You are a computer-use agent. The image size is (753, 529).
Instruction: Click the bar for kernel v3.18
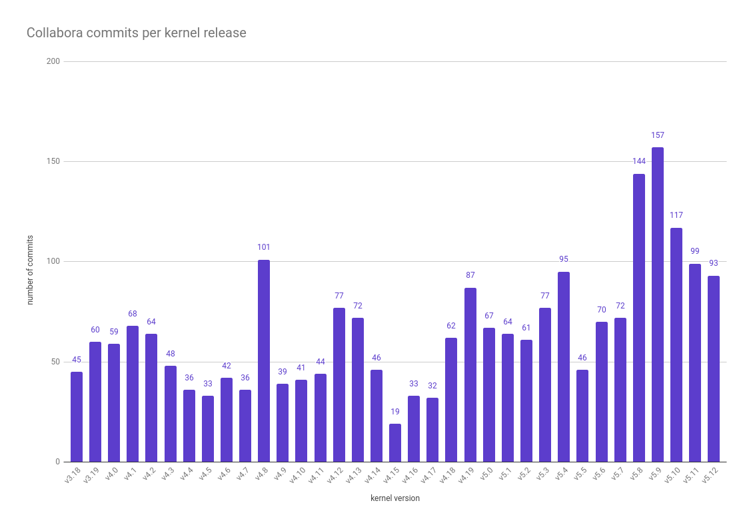coord(77,416)
